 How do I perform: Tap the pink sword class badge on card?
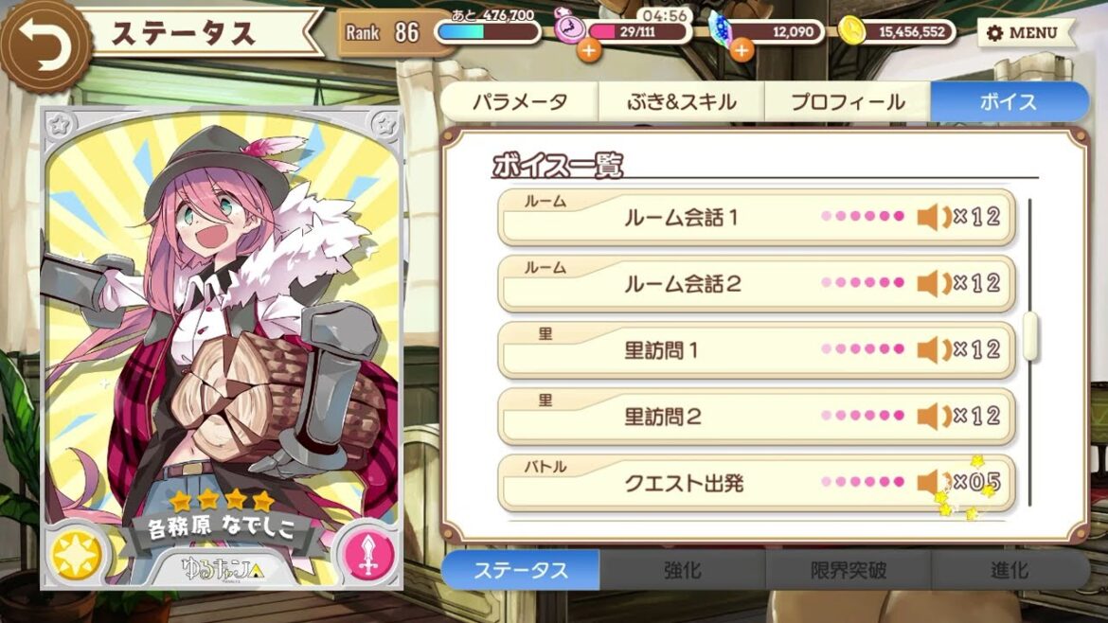(369, 555)
